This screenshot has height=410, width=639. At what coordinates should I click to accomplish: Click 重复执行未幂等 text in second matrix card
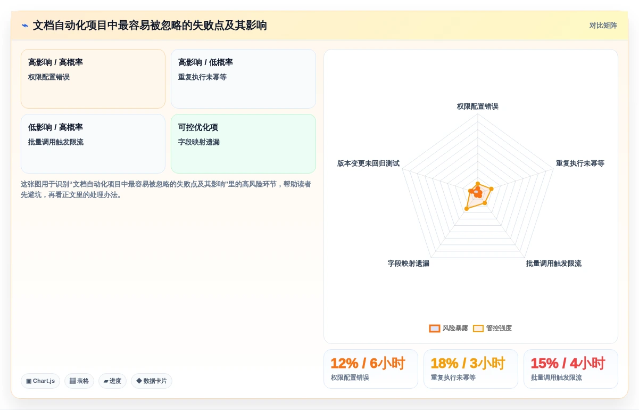coord(202,77)
